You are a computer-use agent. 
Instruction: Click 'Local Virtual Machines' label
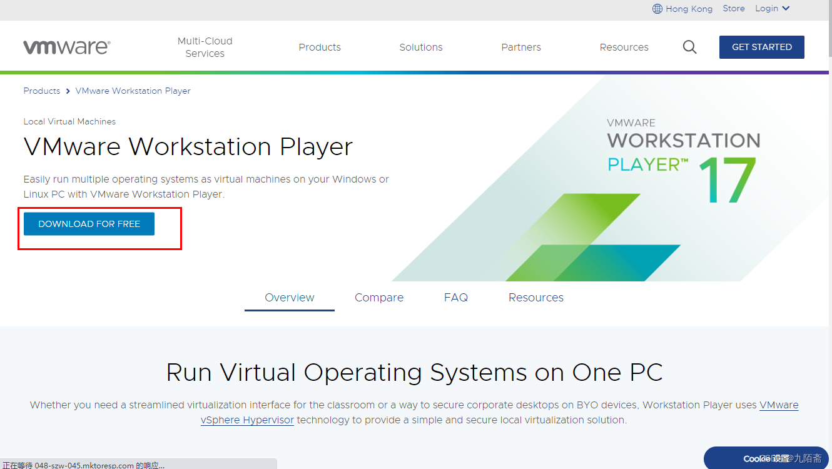click(69, 121)
